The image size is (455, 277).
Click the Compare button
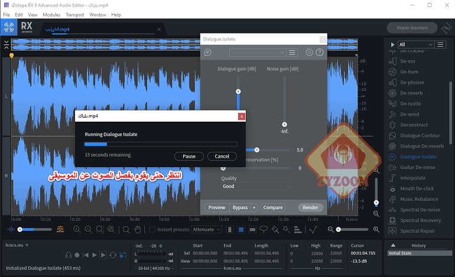coord(273,207)
